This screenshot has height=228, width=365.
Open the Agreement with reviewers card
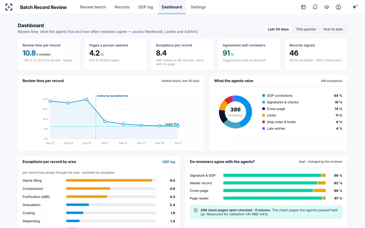249,54
